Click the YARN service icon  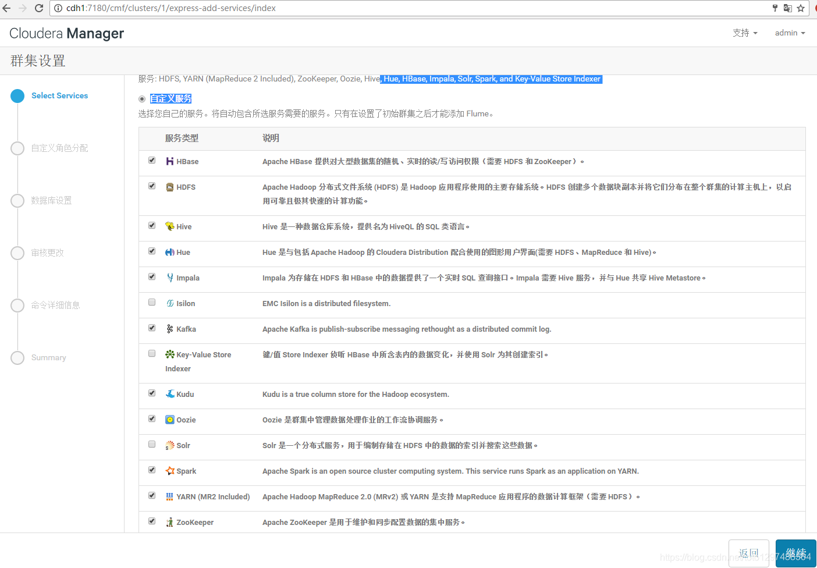pyautogui.click(x=170, y=496)
